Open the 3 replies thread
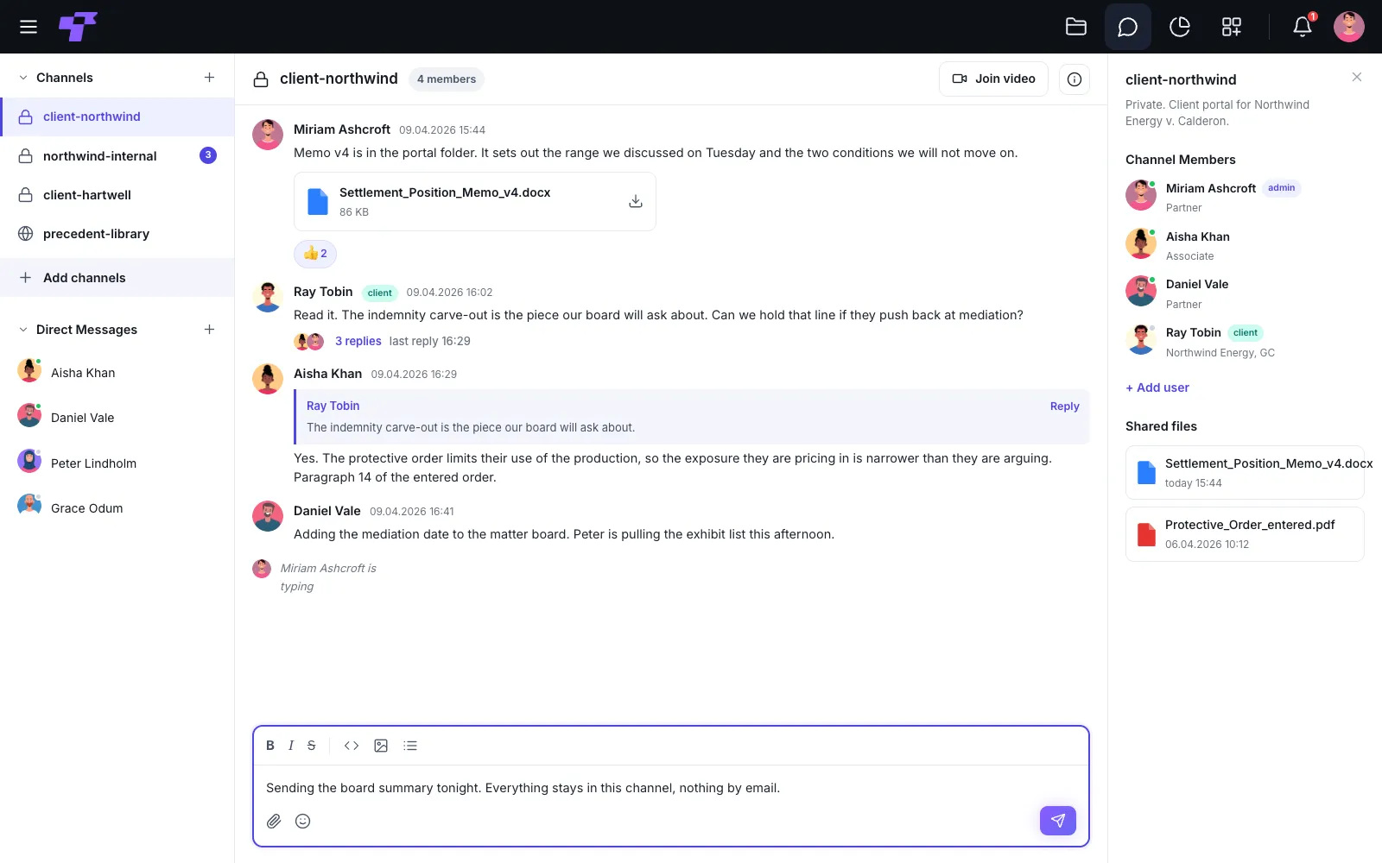 click(358, 341)
